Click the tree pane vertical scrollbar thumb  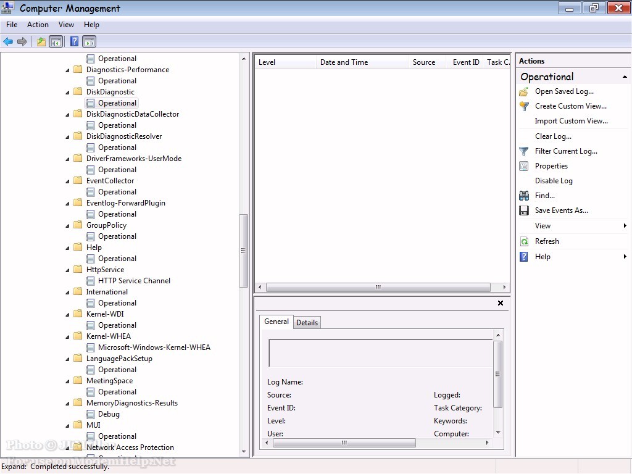(x=243, y=251)
